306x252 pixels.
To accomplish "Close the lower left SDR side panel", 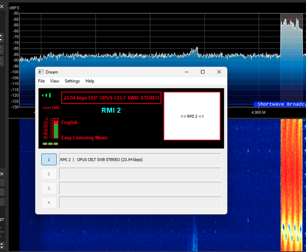I will pos(2,174).
